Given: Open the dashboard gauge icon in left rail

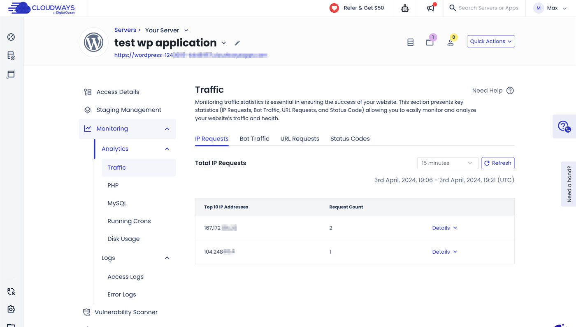Looking at the screenshot, I should pos(11,37).
